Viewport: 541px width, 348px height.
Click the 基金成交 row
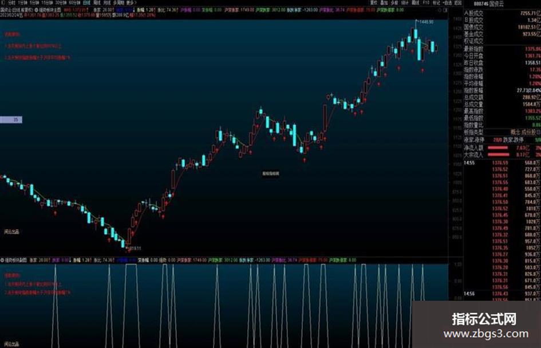click(x=503, y=34)
